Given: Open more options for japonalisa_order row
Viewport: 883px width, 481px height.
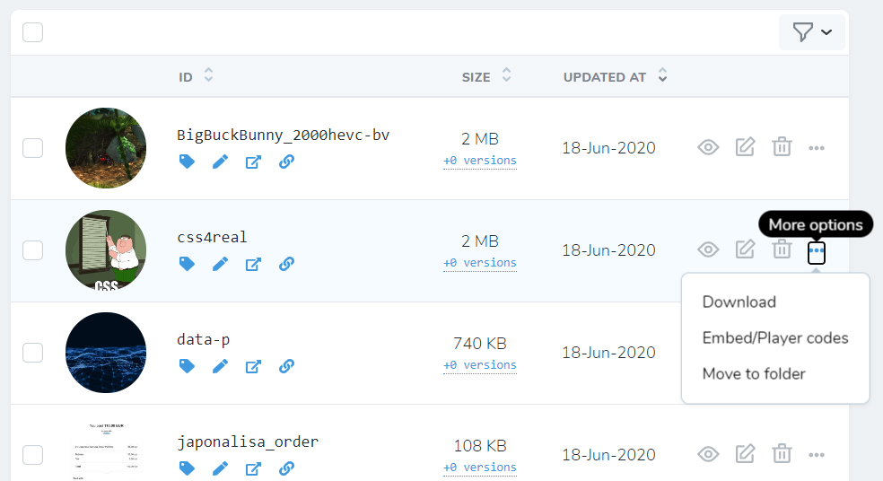Looking at the screenshot, I should coord(817,455).
